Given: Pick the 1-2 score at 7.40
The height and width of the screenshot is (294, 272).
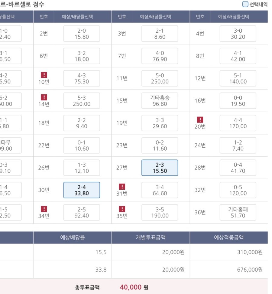Looking at the screenshot, I should [238, 145].
